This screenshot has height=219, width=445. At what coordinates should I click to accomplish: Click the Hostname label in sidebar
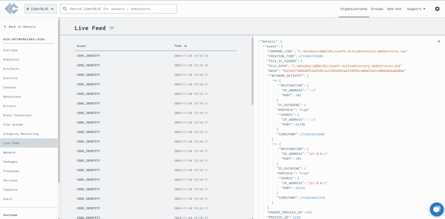[x=10, y=215]
